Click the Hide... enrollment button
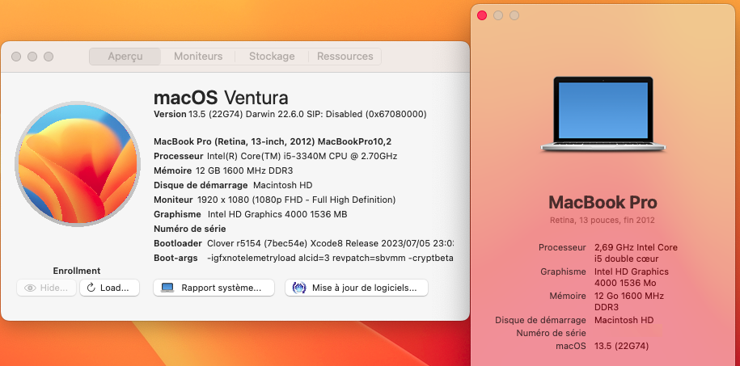 coord(46,288)
